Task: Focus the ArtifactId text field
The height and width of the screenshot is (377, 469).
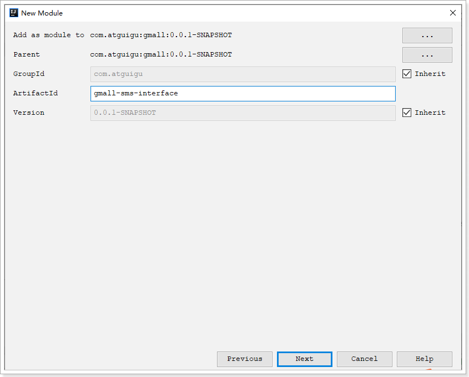Action: tap(243, 94)
